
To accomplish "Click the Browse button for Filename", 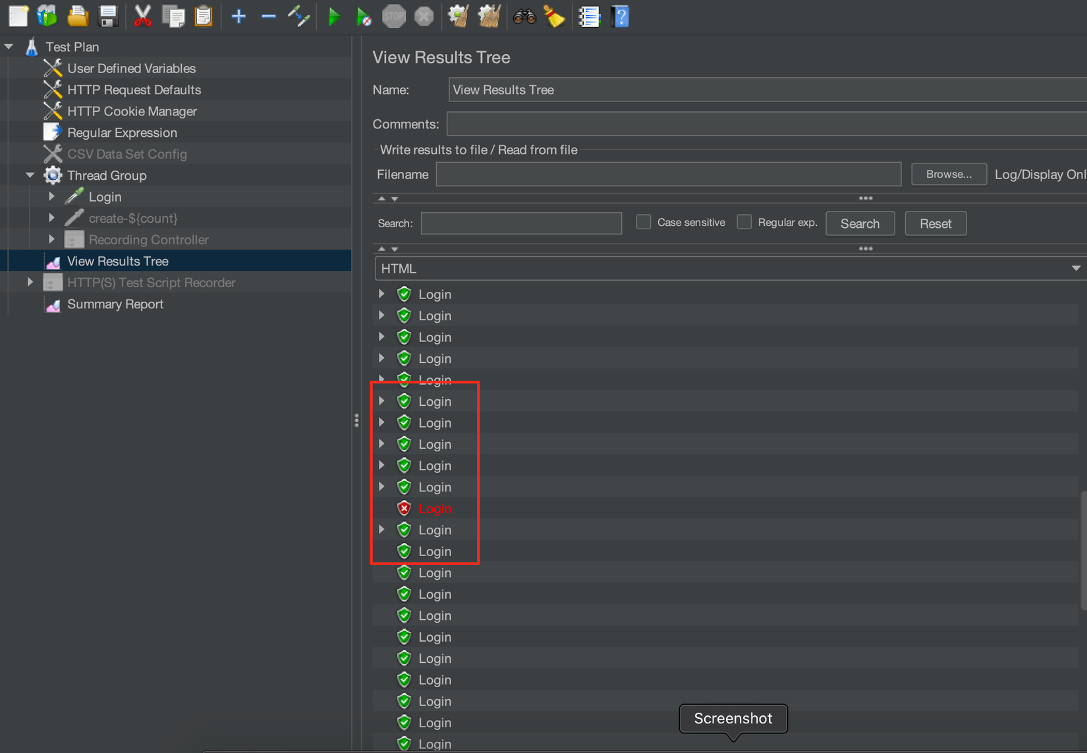I will pyautogui.click(x=949, y=174).
